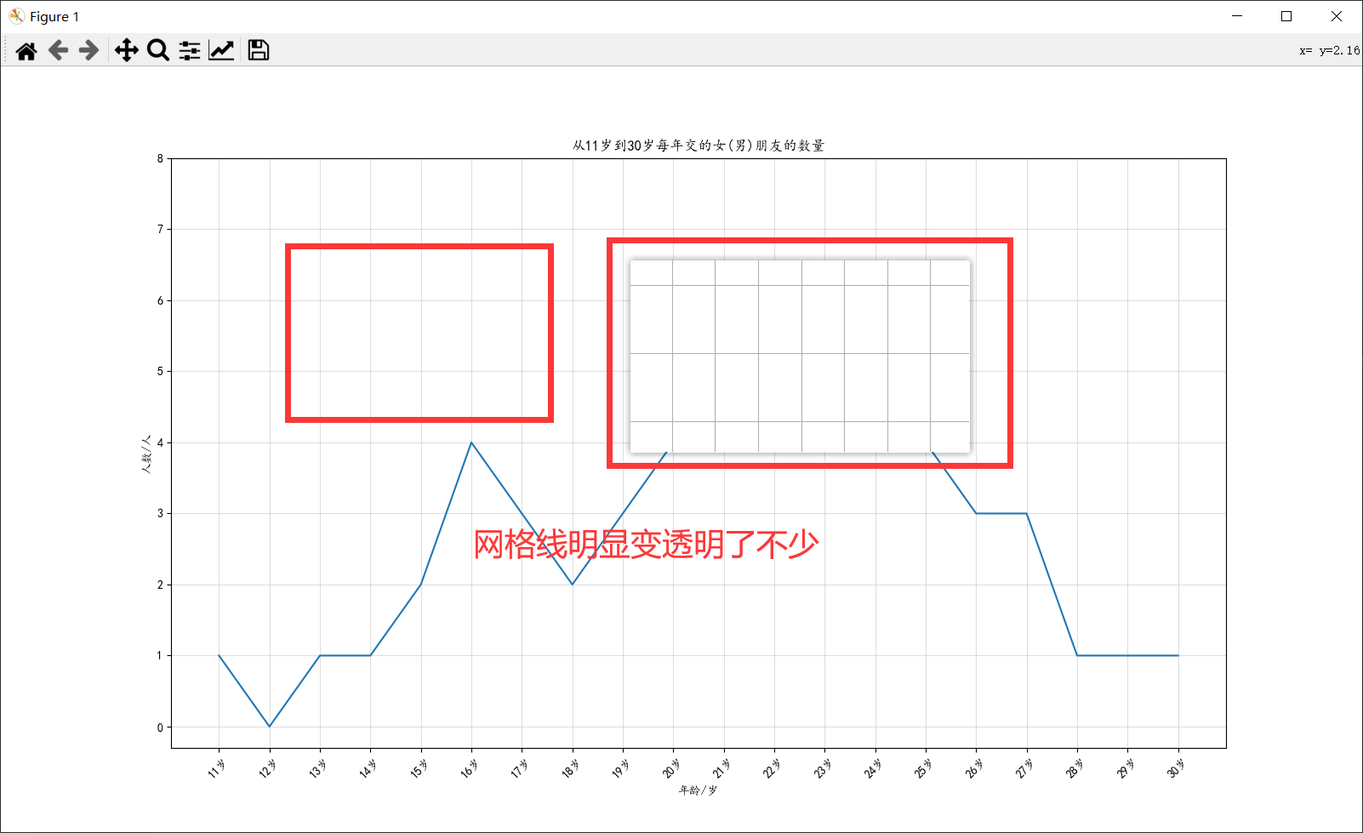Click the y-axis tick label 6
The image size is (1363, 833).
[160, 300]
